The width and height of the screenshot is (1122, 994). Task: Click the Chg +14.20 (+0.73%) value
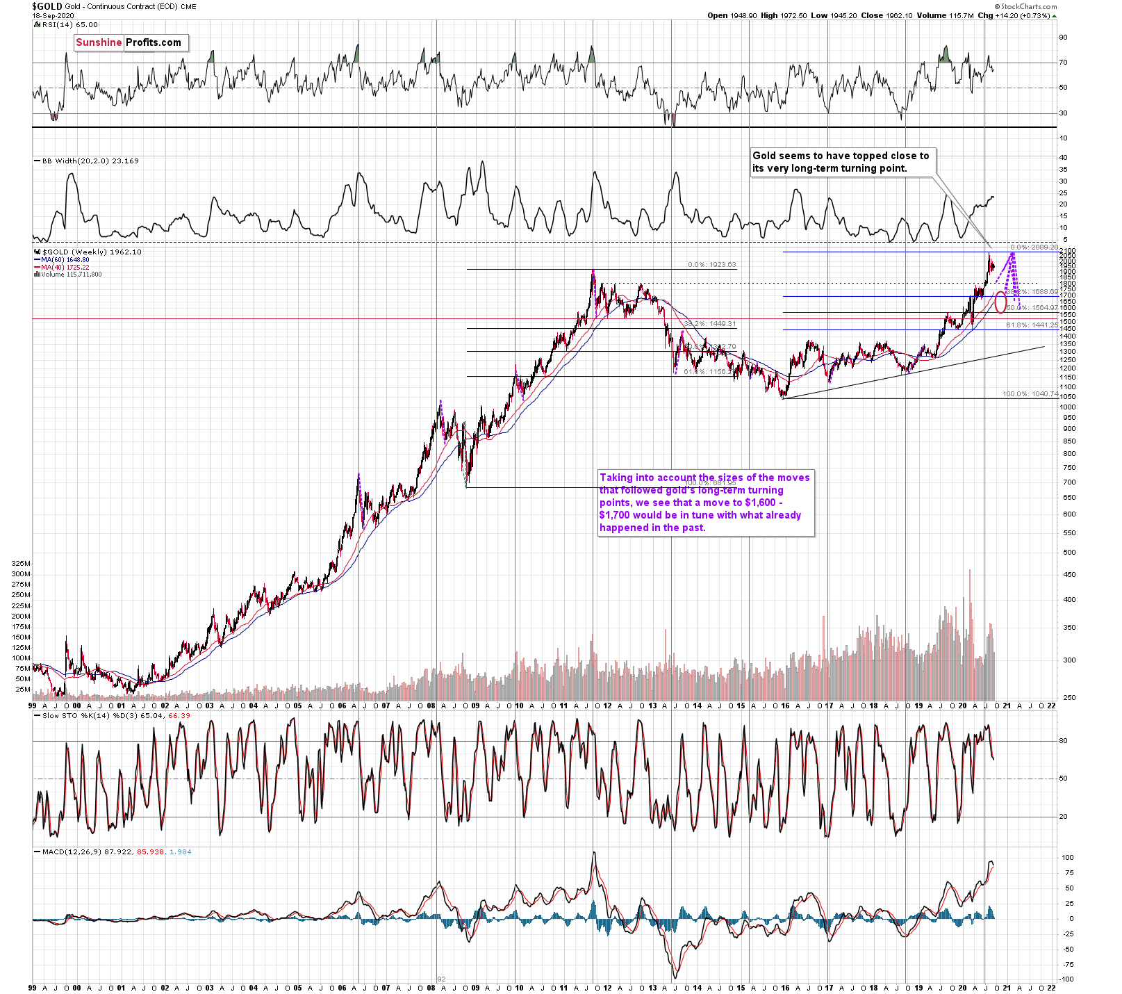[1017, 15]
